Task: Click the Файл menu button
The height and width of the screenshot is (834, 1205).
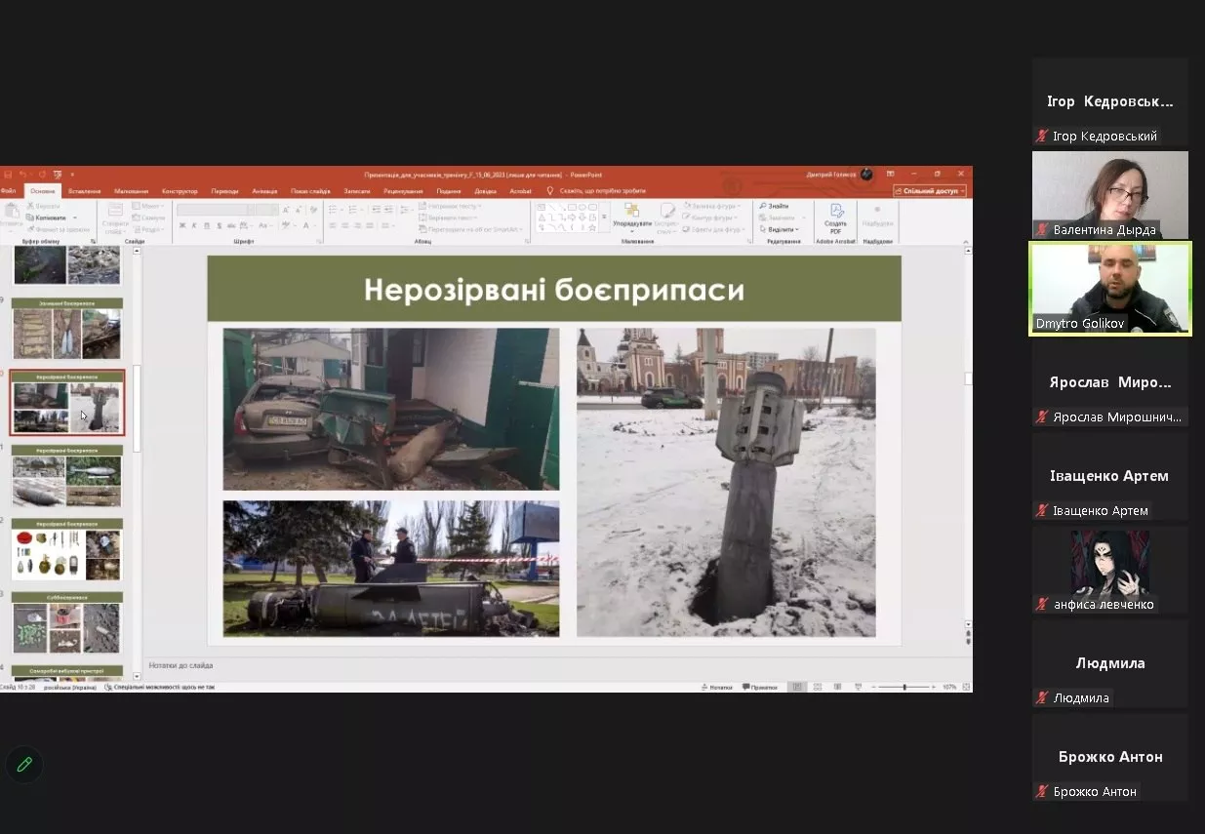Action: tap(8, 191)
